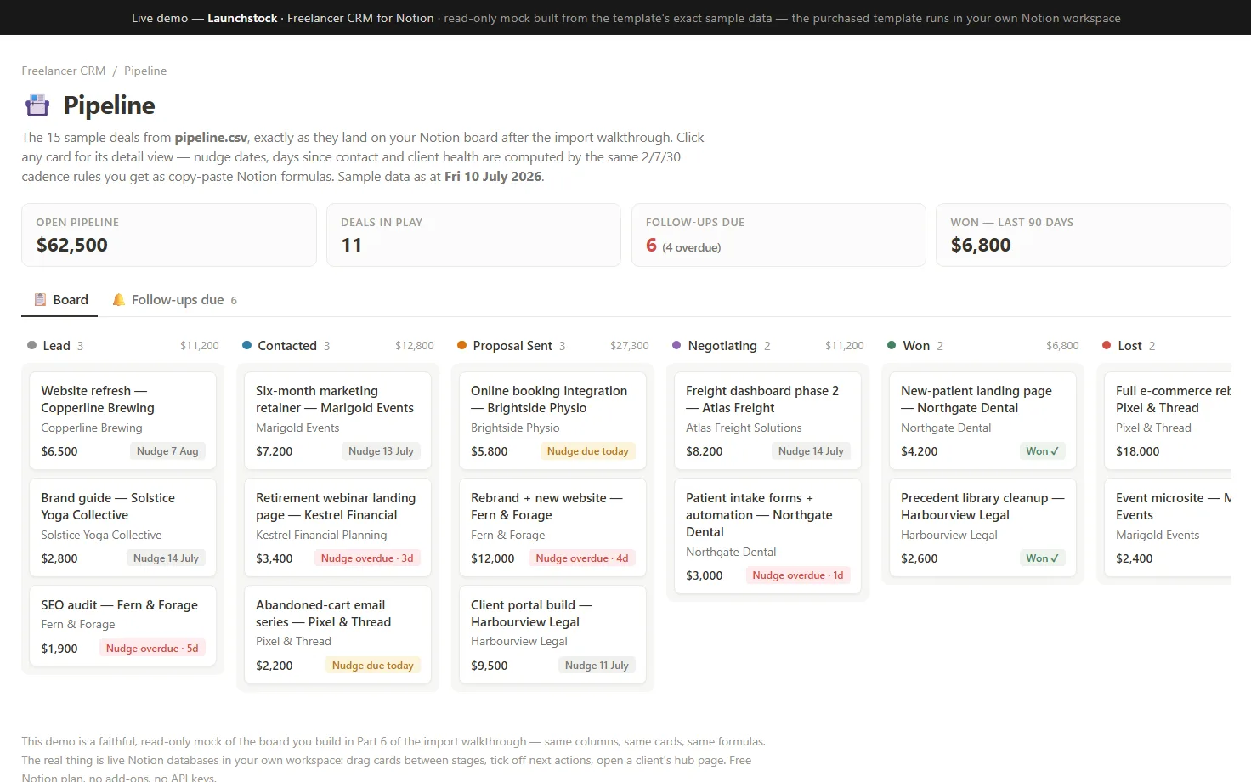Screen dimensions: 1251x782
Task: Open the SEO audit — Fern & Forage card
Action: point(122,626)
